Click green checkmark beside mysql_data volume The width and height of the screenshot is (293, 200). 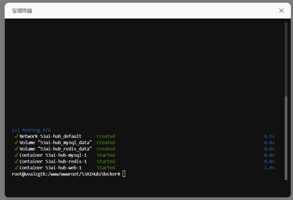pyautogui.click(x=16, y=142)
